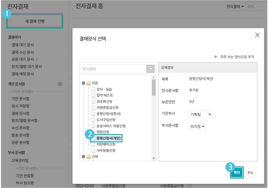Open 참조/열람 문서함 in sidebar
This screenshot has height=188, width=268.
(x=24, y=121)
